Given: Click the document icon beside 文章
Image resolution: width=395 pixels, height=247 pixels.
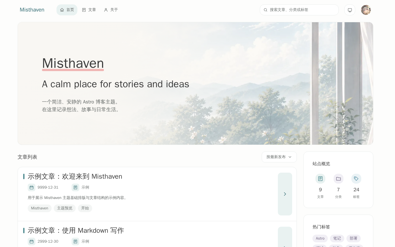Looking at the screenshot, I should [x=84, y=10].
